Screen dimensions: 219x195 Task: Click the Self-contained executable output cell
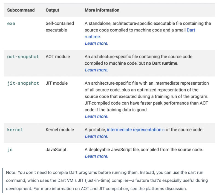click(x=60, y=27)
